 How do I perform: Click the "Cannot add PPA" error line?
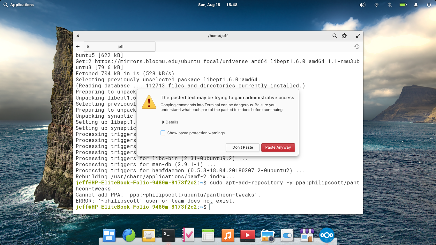tap(168, 195)
